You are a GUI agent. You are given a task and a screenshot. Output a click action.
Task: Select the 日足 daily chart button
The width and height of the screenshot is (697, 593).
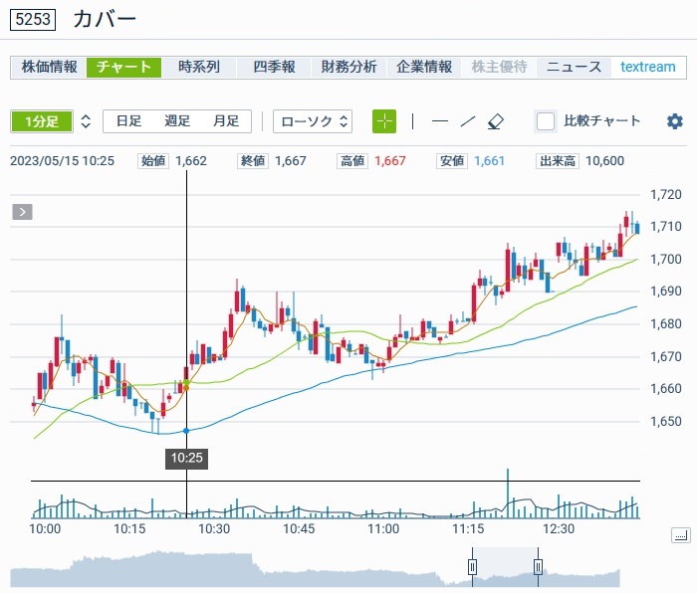pyautogui.click(x=128, y=121)
